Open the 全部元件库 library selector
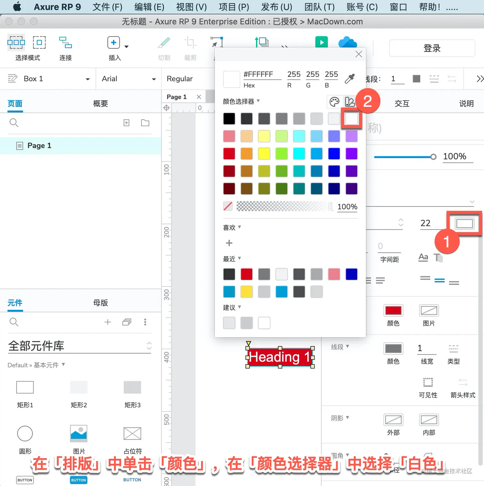 point(79,346)
